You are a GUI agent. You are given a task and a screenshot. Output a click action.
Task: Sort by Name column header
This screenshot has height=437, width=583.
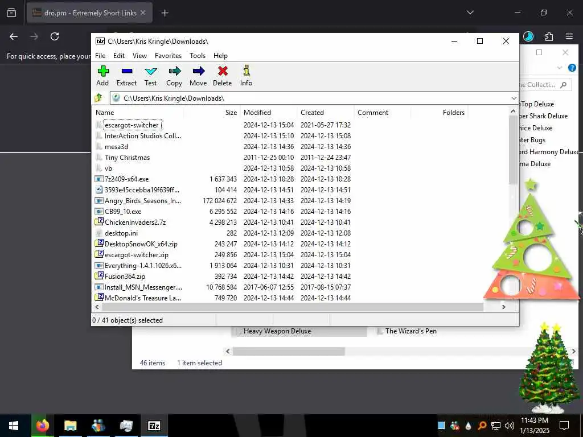138,113
